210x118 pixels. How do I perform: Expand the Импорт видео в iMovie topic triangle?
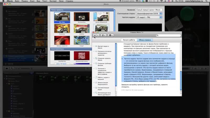(x=94, y=46)
